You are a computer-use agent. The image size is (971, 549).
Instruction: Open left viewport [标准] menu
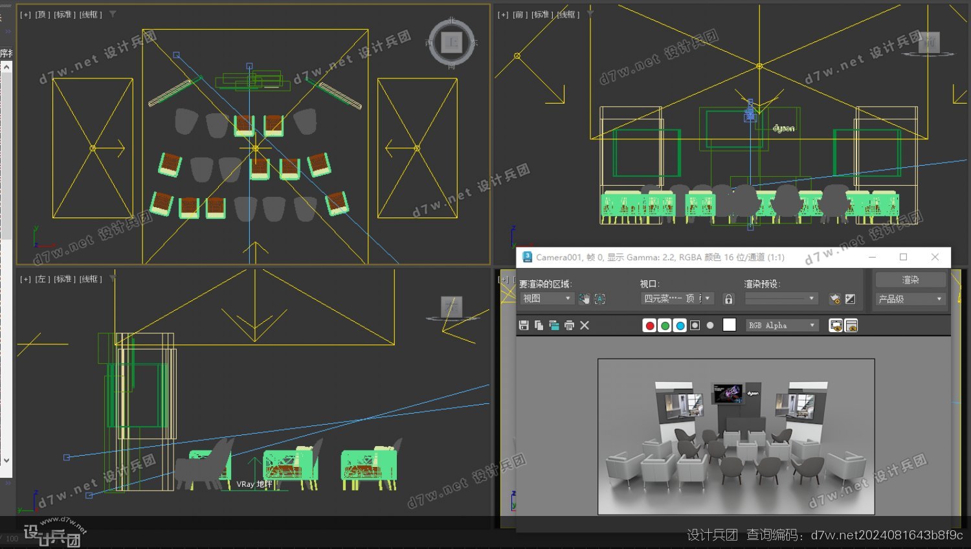pyautogui.click(x=63, y=279)
